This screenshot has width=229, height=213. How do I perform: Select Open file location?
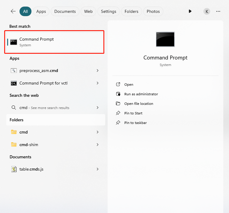pyautogui.click(x=138, y=104)
